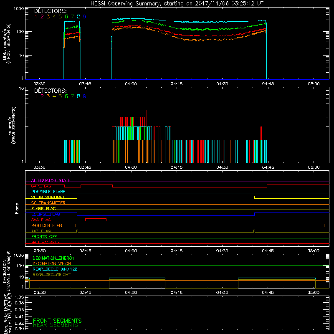334x334 pixels.
Task: Select cyan detector 8 in rear segments legend
Action: coord(78,96)
